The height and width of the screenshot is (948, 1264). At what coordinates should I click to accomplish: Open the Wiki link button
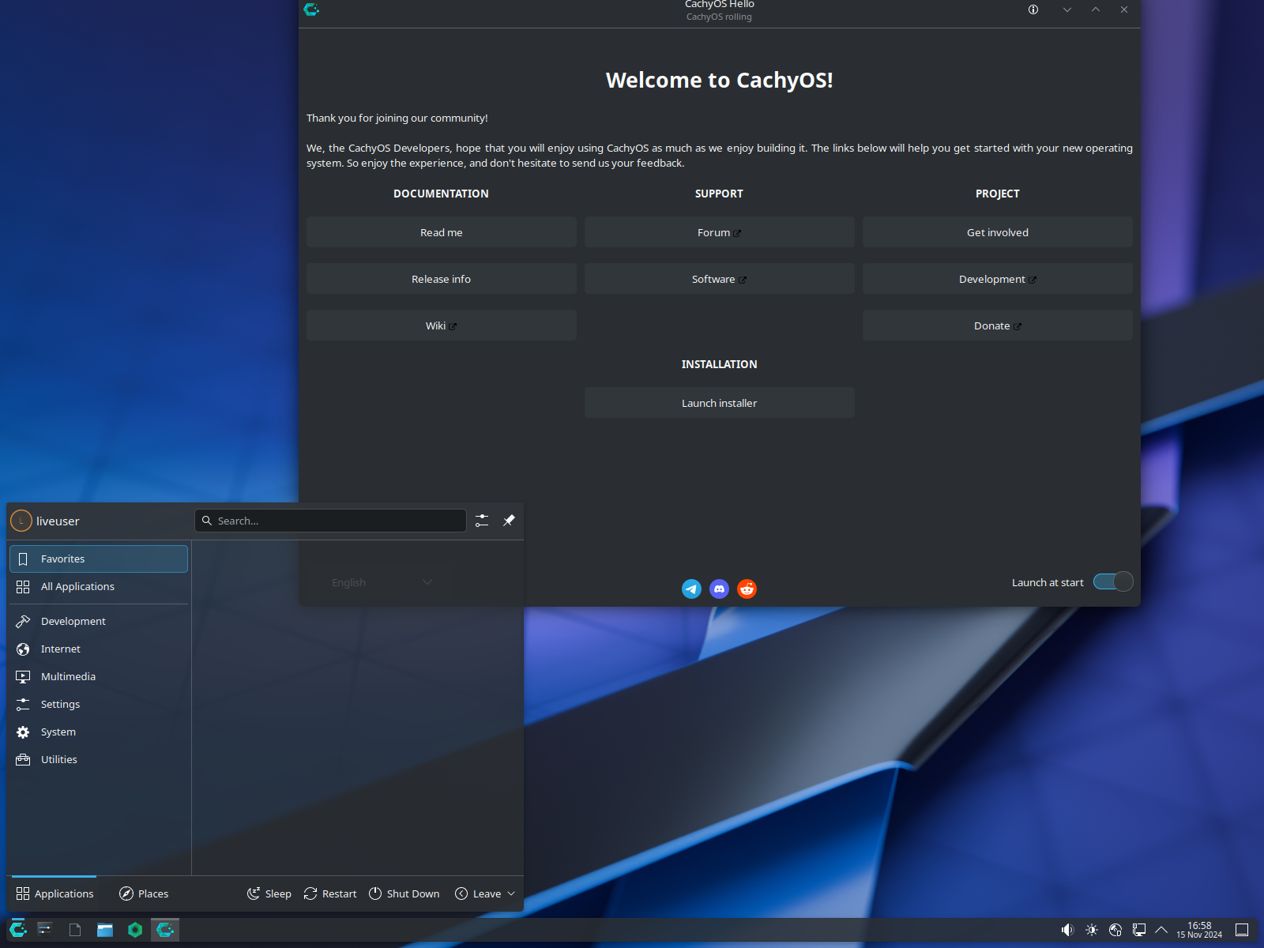coord(441,325)
